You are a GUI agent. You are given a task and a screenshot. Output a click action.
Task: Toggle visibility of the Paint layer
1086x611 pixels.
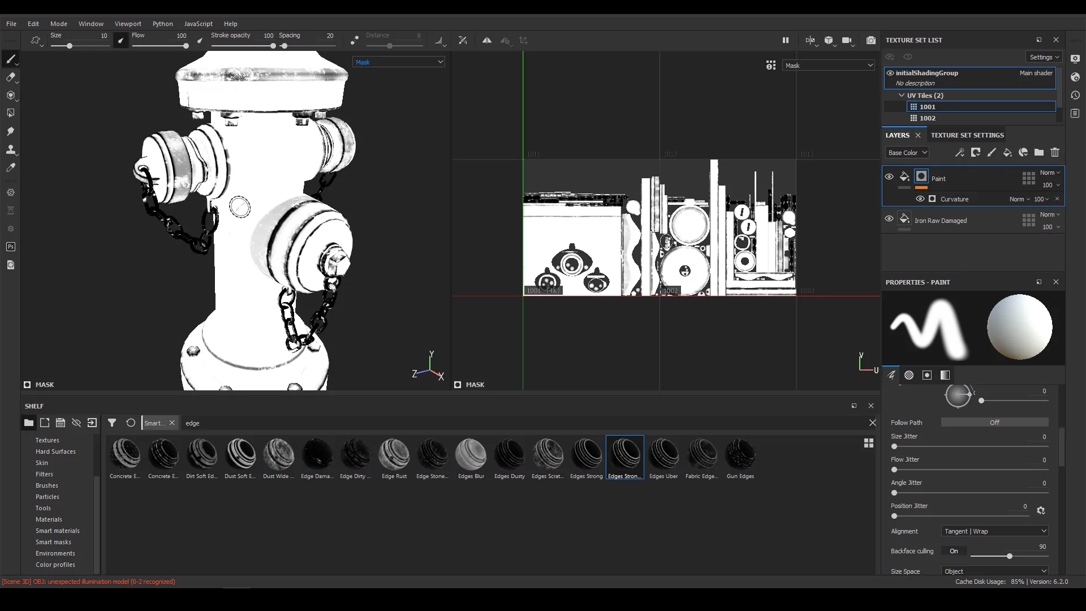pos(889,177)
